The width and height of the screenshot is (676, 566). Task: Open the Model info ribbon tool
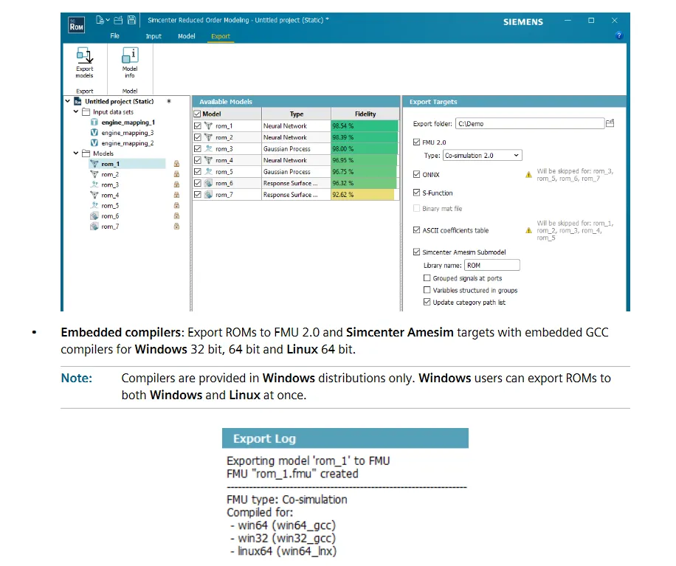click(130, 63)
